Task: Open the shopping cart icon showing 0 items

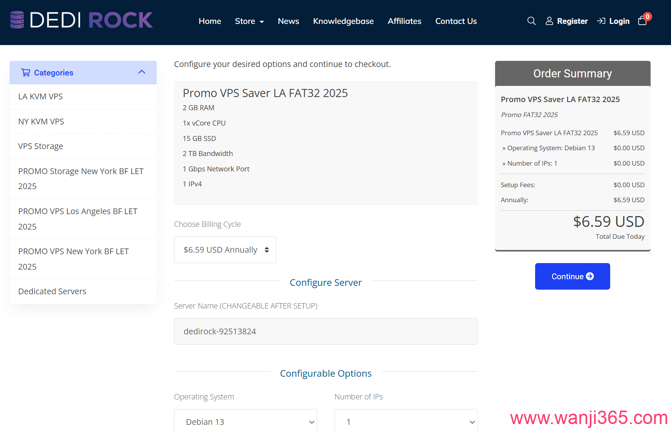Action: (642, 21)
